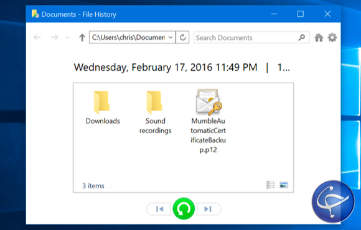Switch to large icons view
The image size is (361, 230).
(284, 185)
